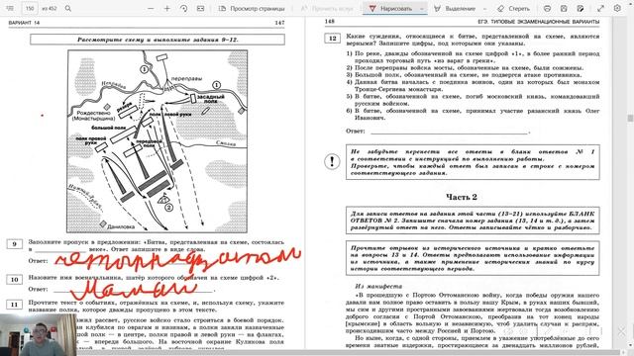Click task number box 10
634x356 pixels.
pos(15,279)
